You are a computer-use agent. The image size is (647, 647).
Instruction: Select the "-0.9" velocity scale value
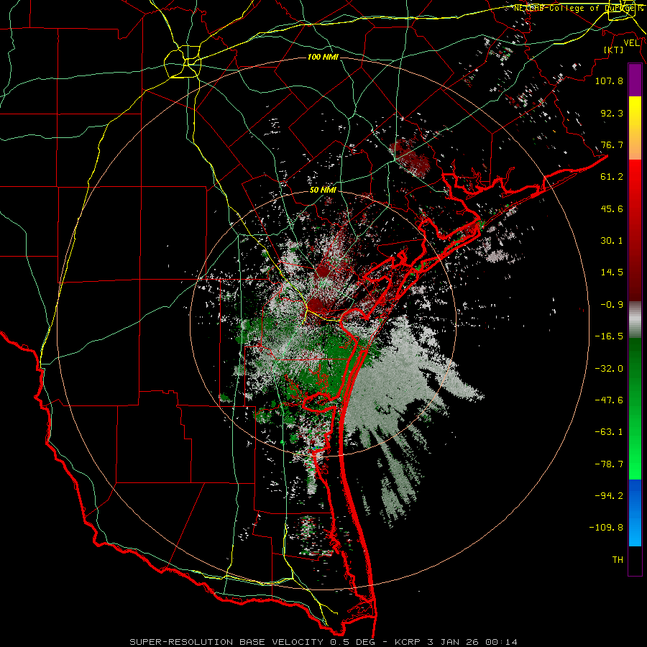(x=612, y=305)
